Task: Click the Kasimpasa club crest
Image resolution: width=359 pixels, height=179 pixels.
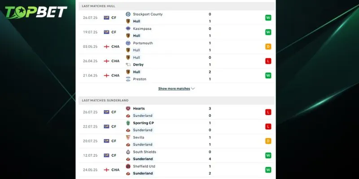Action: 128,29
